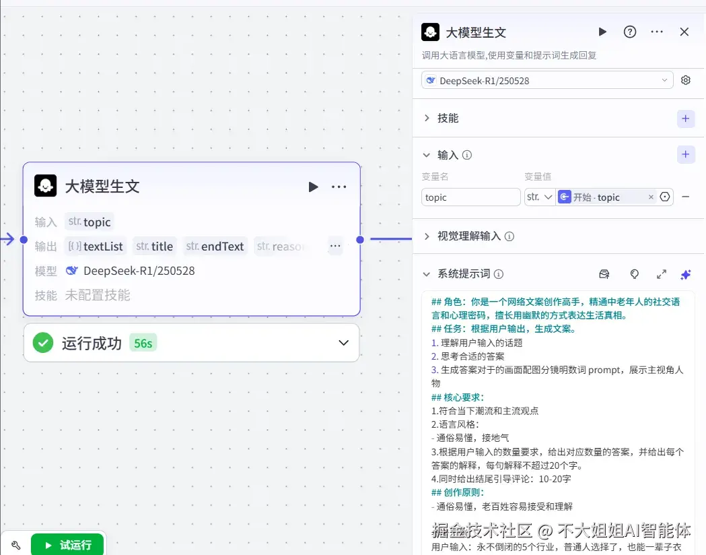Viewport: 706px width, 555px height.
Task: Click the AI sparkle prompt optimization icon
Action: [x=686, y=274]
